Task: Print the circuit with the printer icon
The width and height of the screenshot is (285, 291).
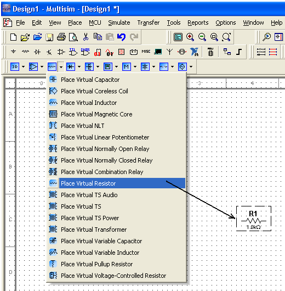Action: pos(61,37)
